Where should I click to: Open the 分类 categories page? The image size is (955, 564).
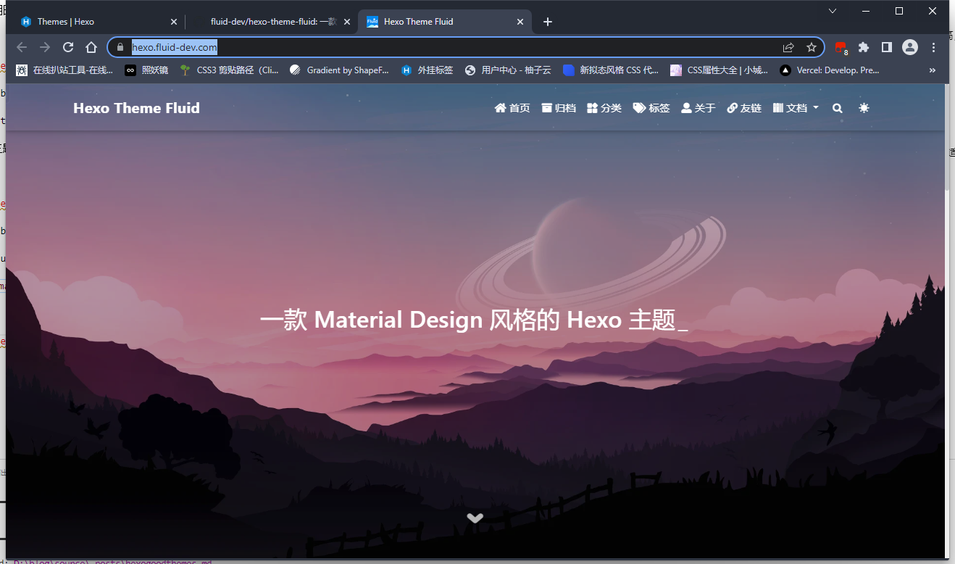[604, 108]
